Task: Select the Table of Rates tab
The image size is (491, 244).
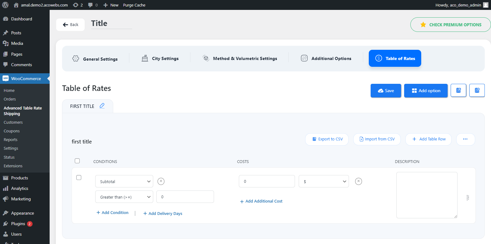Action: [395, 58]
